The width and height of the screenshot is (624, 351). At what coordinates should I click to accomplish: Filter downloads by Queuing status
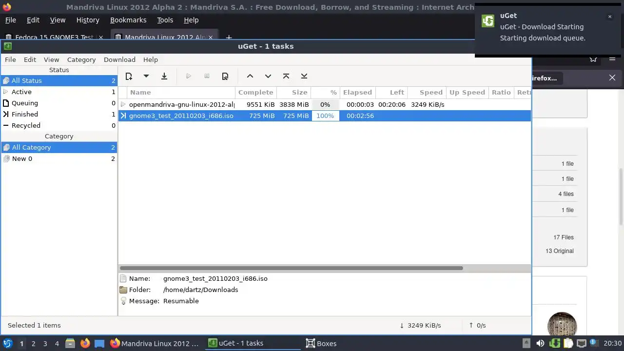pos(59,103)
